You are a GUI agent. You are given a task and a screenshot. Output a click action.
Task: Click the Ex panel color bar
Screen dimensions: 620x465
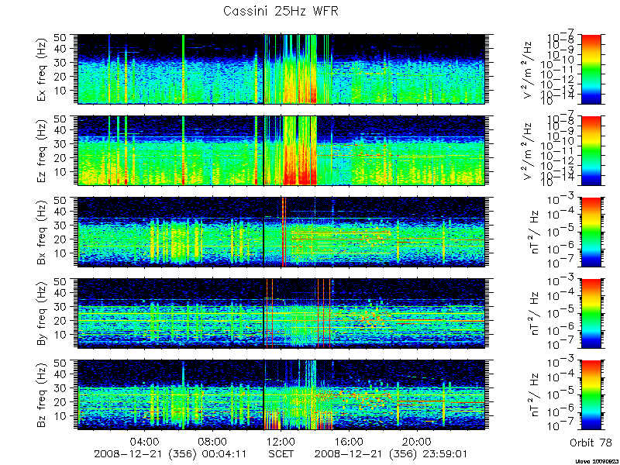coord(591,69)
